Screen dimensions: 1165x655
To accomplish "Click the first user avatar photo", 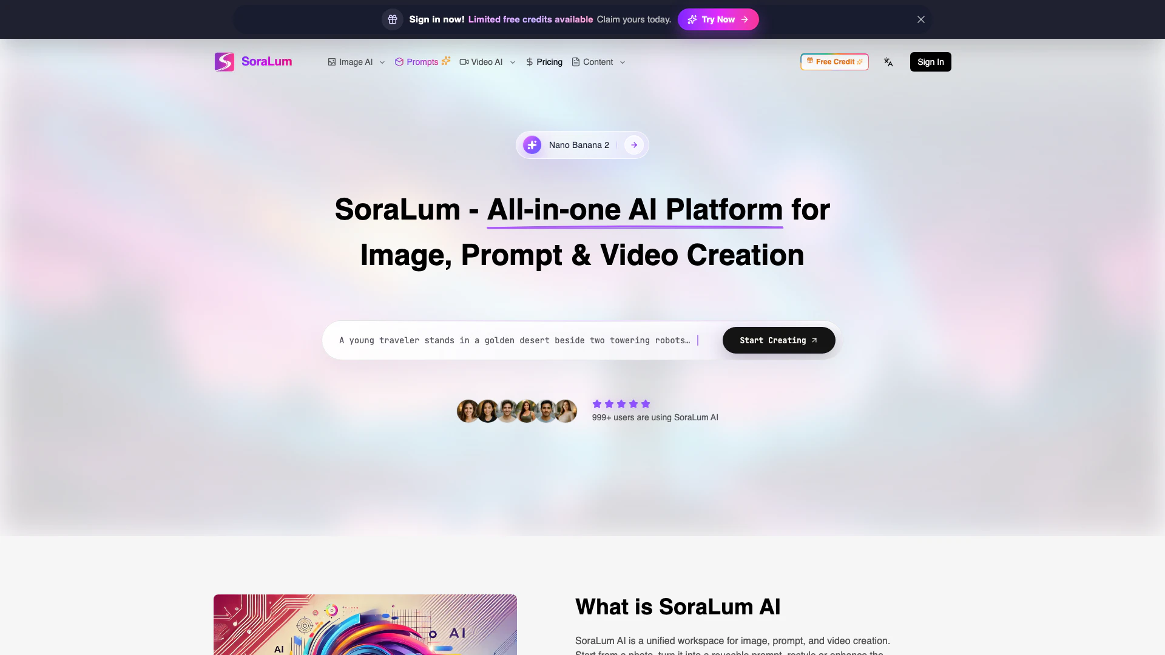I will coord(468,411).
